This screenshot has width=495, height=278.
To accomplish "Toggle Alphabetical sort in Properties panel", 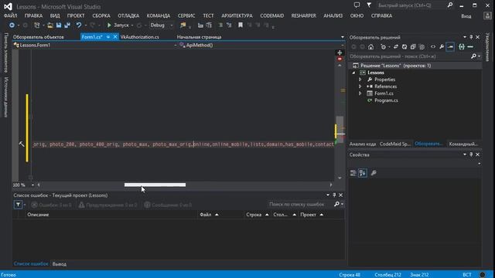I will coord(363,173).
